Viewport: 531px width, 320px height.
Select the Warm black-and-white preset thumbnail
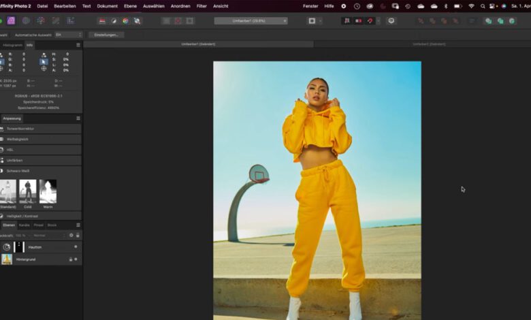coord(48,191)
